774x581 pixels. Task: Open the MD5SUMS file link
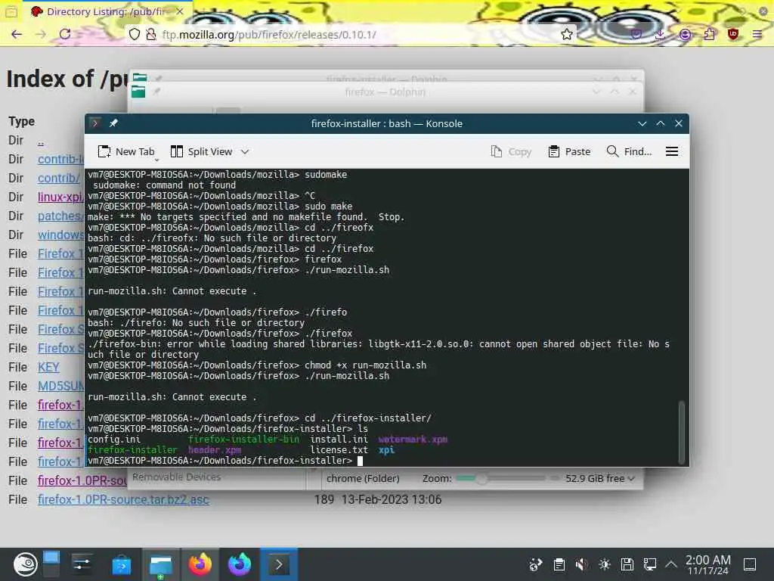pos(60,386)
